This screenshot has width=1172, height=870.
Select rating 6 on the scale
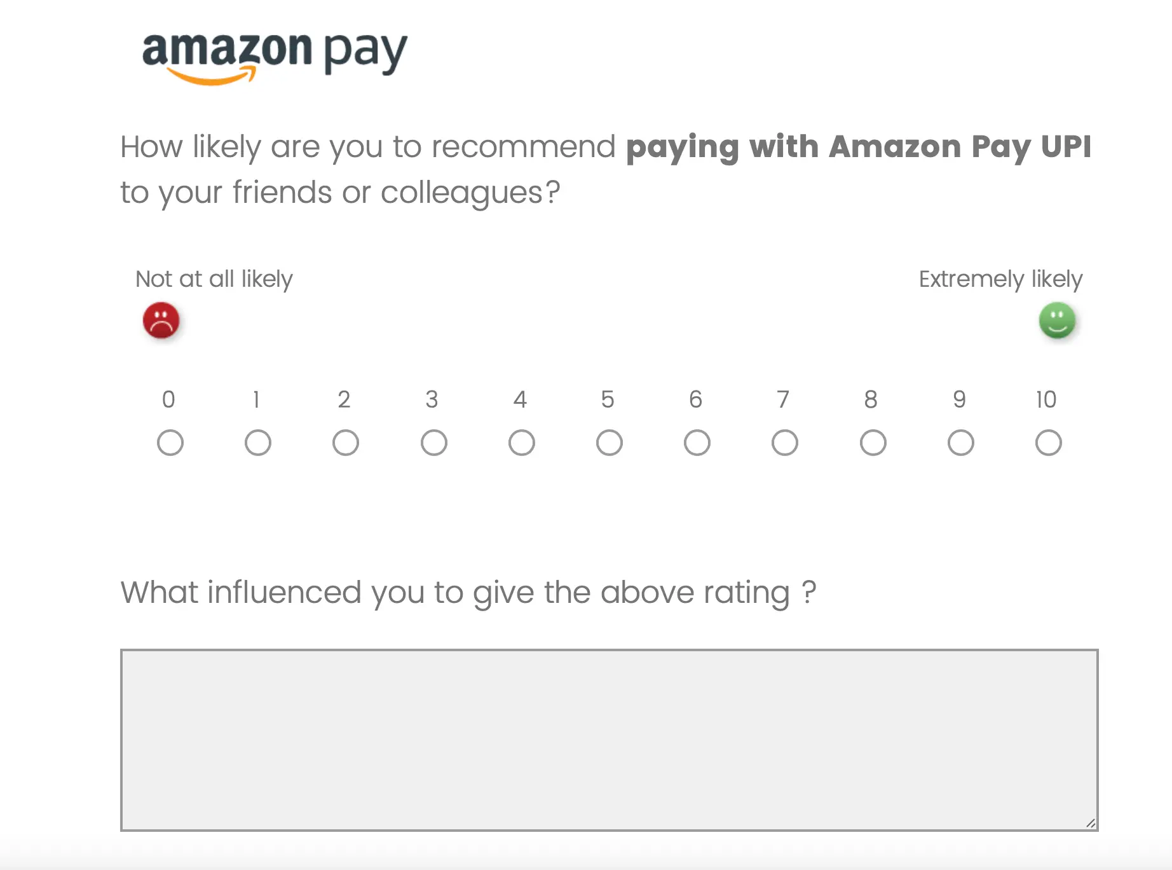697,441
